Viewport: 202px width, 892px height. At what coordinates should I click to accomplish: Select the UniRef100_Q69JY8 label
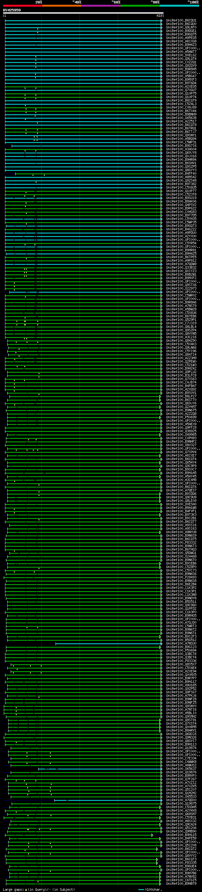coord(181,153)
